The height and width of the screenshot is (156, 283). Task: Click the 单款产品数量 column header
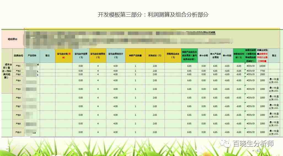pos(135,55)
